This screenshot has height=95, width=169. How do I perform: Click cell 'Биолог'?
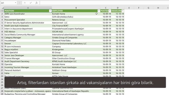click(x=28, y=44)
